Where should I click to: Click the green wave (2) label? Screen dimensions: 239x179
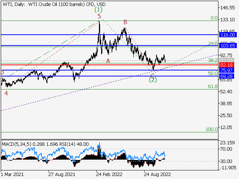153,79
